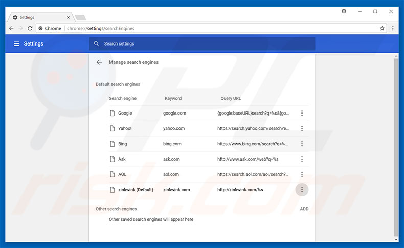Screen dimensions: 404x248
Task: Open more actions for Yahoo! search engine
Action: [302, 128]
